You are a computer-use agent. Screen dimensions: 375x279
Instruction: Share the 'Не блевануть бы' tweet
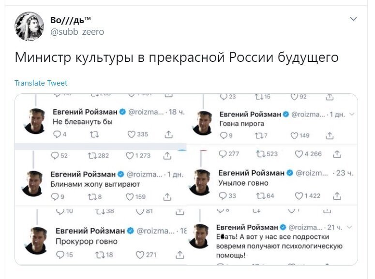pos(168,134)
